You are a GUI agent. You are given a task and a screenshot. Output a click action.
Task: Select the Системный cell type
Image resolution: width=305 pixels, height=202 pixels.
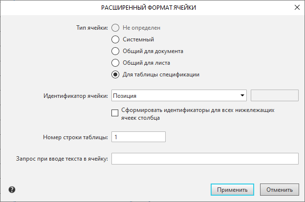[115, 39]
